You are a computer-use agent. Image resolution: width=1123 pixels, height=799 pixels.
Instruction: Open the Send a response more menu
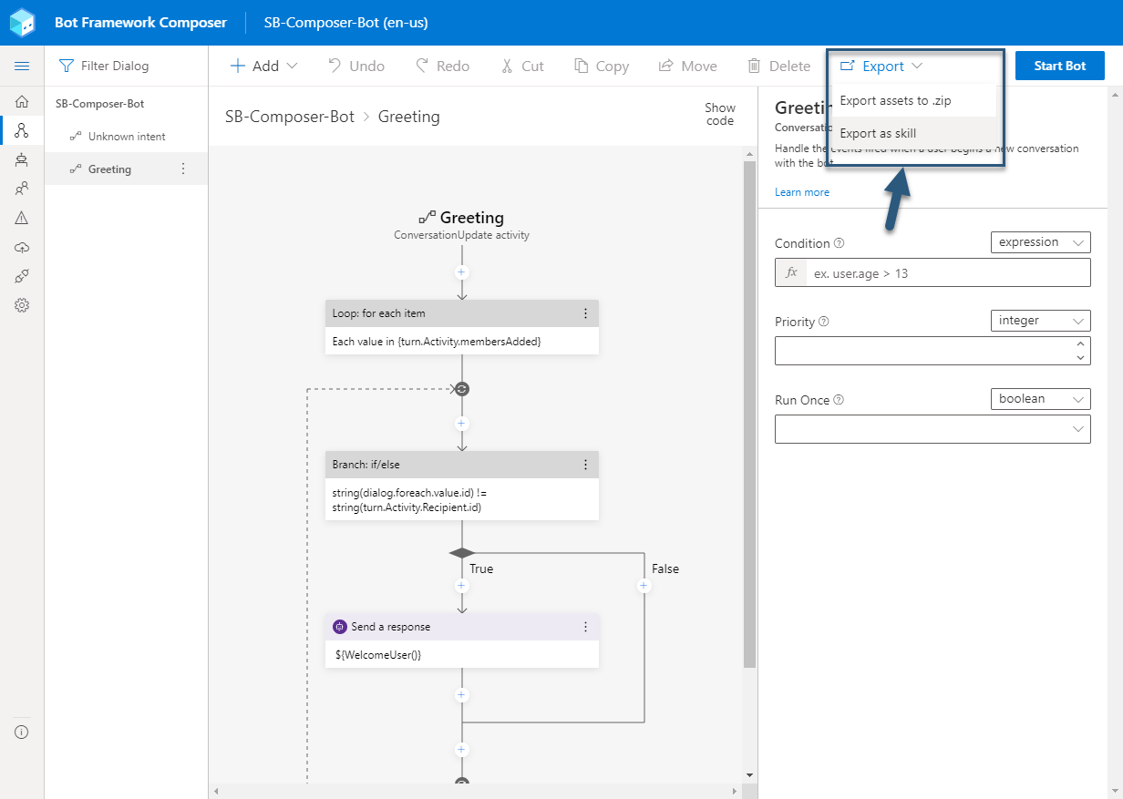coord(585,627)
